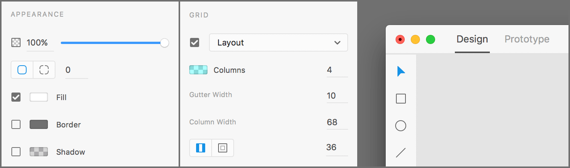Switch to the Prototype tab
The width and height of the screenshot is (570, 168).
[527, 39]
